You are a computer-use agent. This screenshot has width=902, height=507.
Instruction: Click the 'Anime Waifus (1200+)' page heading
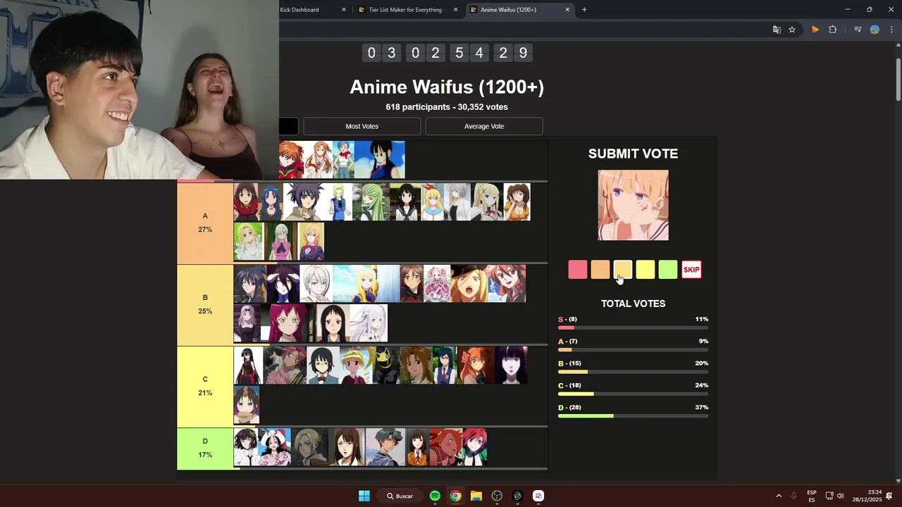[x=447, y=87]
